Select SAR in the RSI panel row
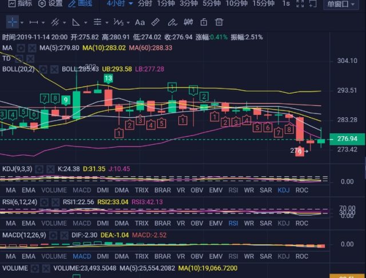This screenshot has width=366, height=278. pyautogui.click(x=266, y=224)
